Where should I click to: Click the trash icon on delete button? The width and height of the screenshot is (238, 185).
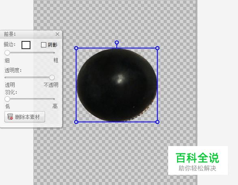[10, 117]
